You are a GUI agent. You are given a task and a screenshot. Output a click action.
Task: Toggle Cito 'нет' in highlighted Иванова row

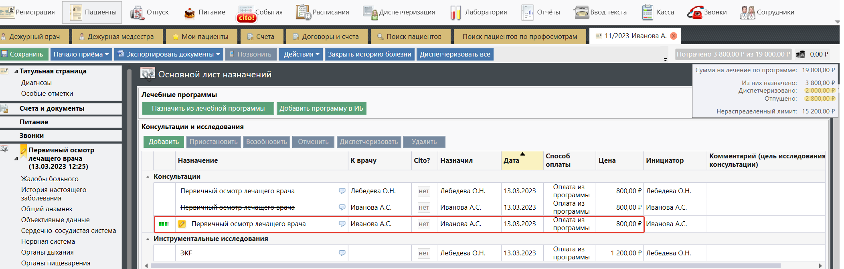coord(424,224)
